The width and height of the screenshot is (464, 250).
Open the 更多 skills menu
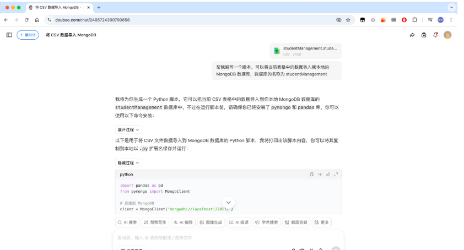click(322, 222)
